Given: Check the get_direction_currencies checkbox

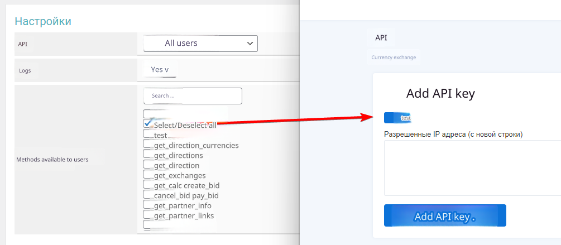Looking at the screenshot, I should 148,145.
